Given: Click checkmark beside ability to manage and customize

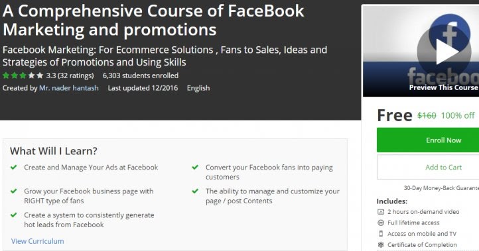Looking at the screenshot, I should pos(195,191).
